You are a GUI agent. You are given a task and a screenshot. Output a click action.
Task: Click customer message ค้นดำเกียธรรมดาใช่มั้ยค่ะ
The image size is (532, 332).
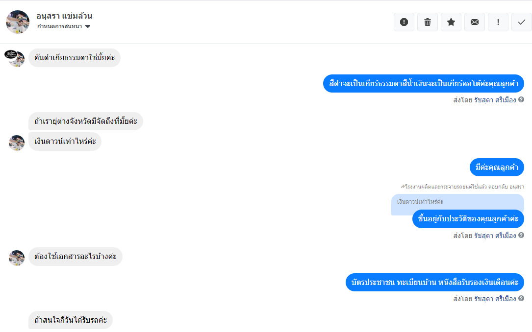pos(75,58)
